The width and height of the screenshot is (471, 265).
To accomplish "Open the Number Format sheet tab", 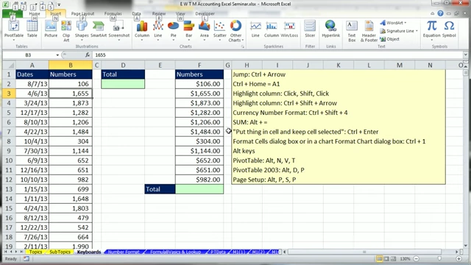I will click(124, 252).
